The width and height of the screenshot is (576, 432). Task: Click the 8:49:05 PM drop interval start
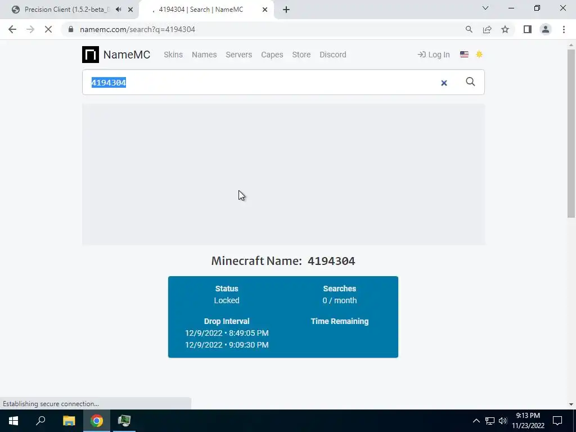coord(227,333)
